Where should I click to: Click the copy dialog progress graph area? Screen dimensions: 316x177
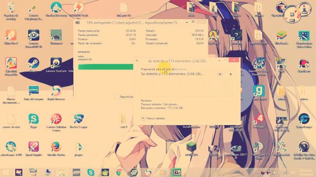(x=187, y=87)
